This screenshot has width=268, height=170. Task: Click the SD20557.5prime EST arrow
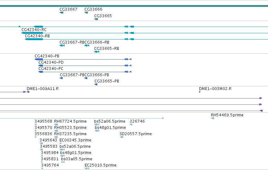tap(122, 137)
